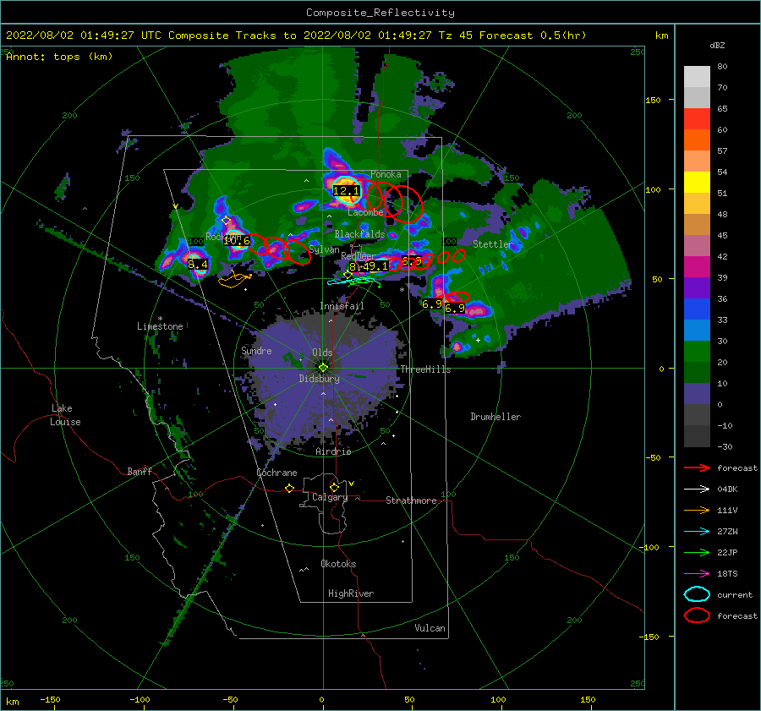Click the light gray 70–80 dBZ swatch
The image size is (761, 711).
[697, 76]
